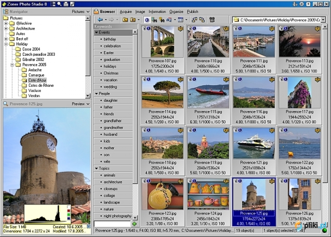Expand the @Archive folder node

pyautogui.click(x=6, y=24)
